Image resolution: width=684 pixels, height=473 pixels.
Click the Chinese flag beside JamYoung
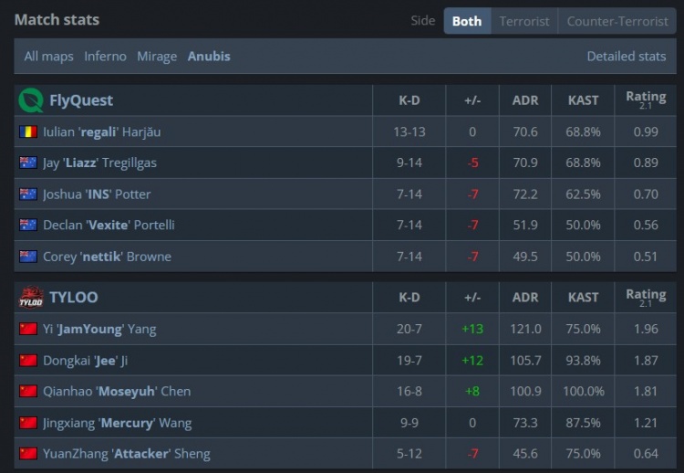pos(28,329)
